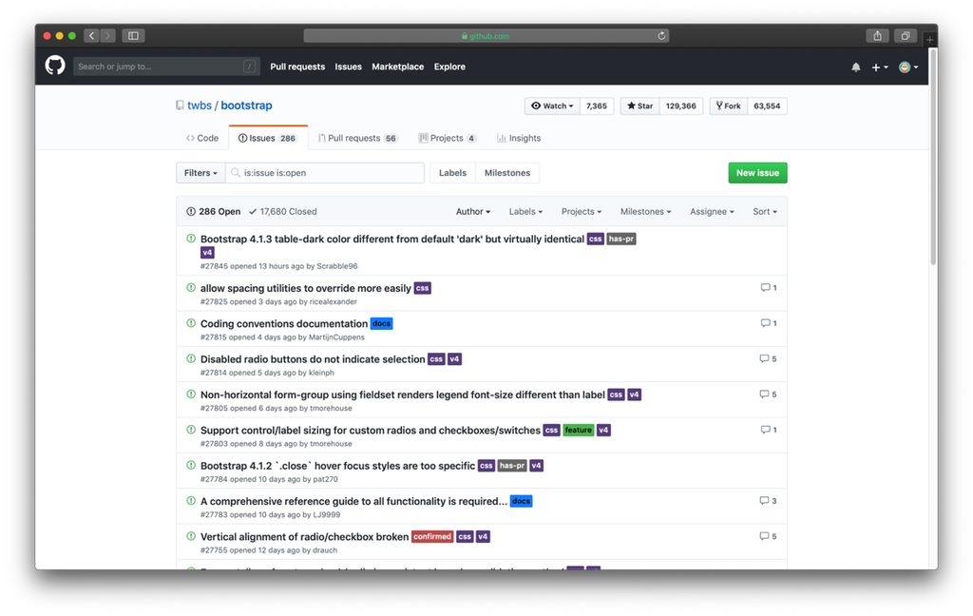The height and width of the screenshot is (616, 973).
Task: Open the Watch dropdown
Action: (x=552, y=106)
